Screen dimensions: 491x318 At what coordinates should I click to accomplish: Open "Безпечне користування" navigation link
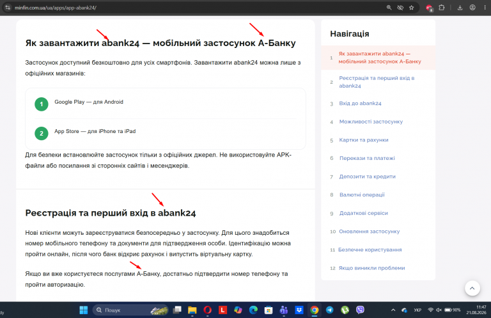[x=370, y=250]
